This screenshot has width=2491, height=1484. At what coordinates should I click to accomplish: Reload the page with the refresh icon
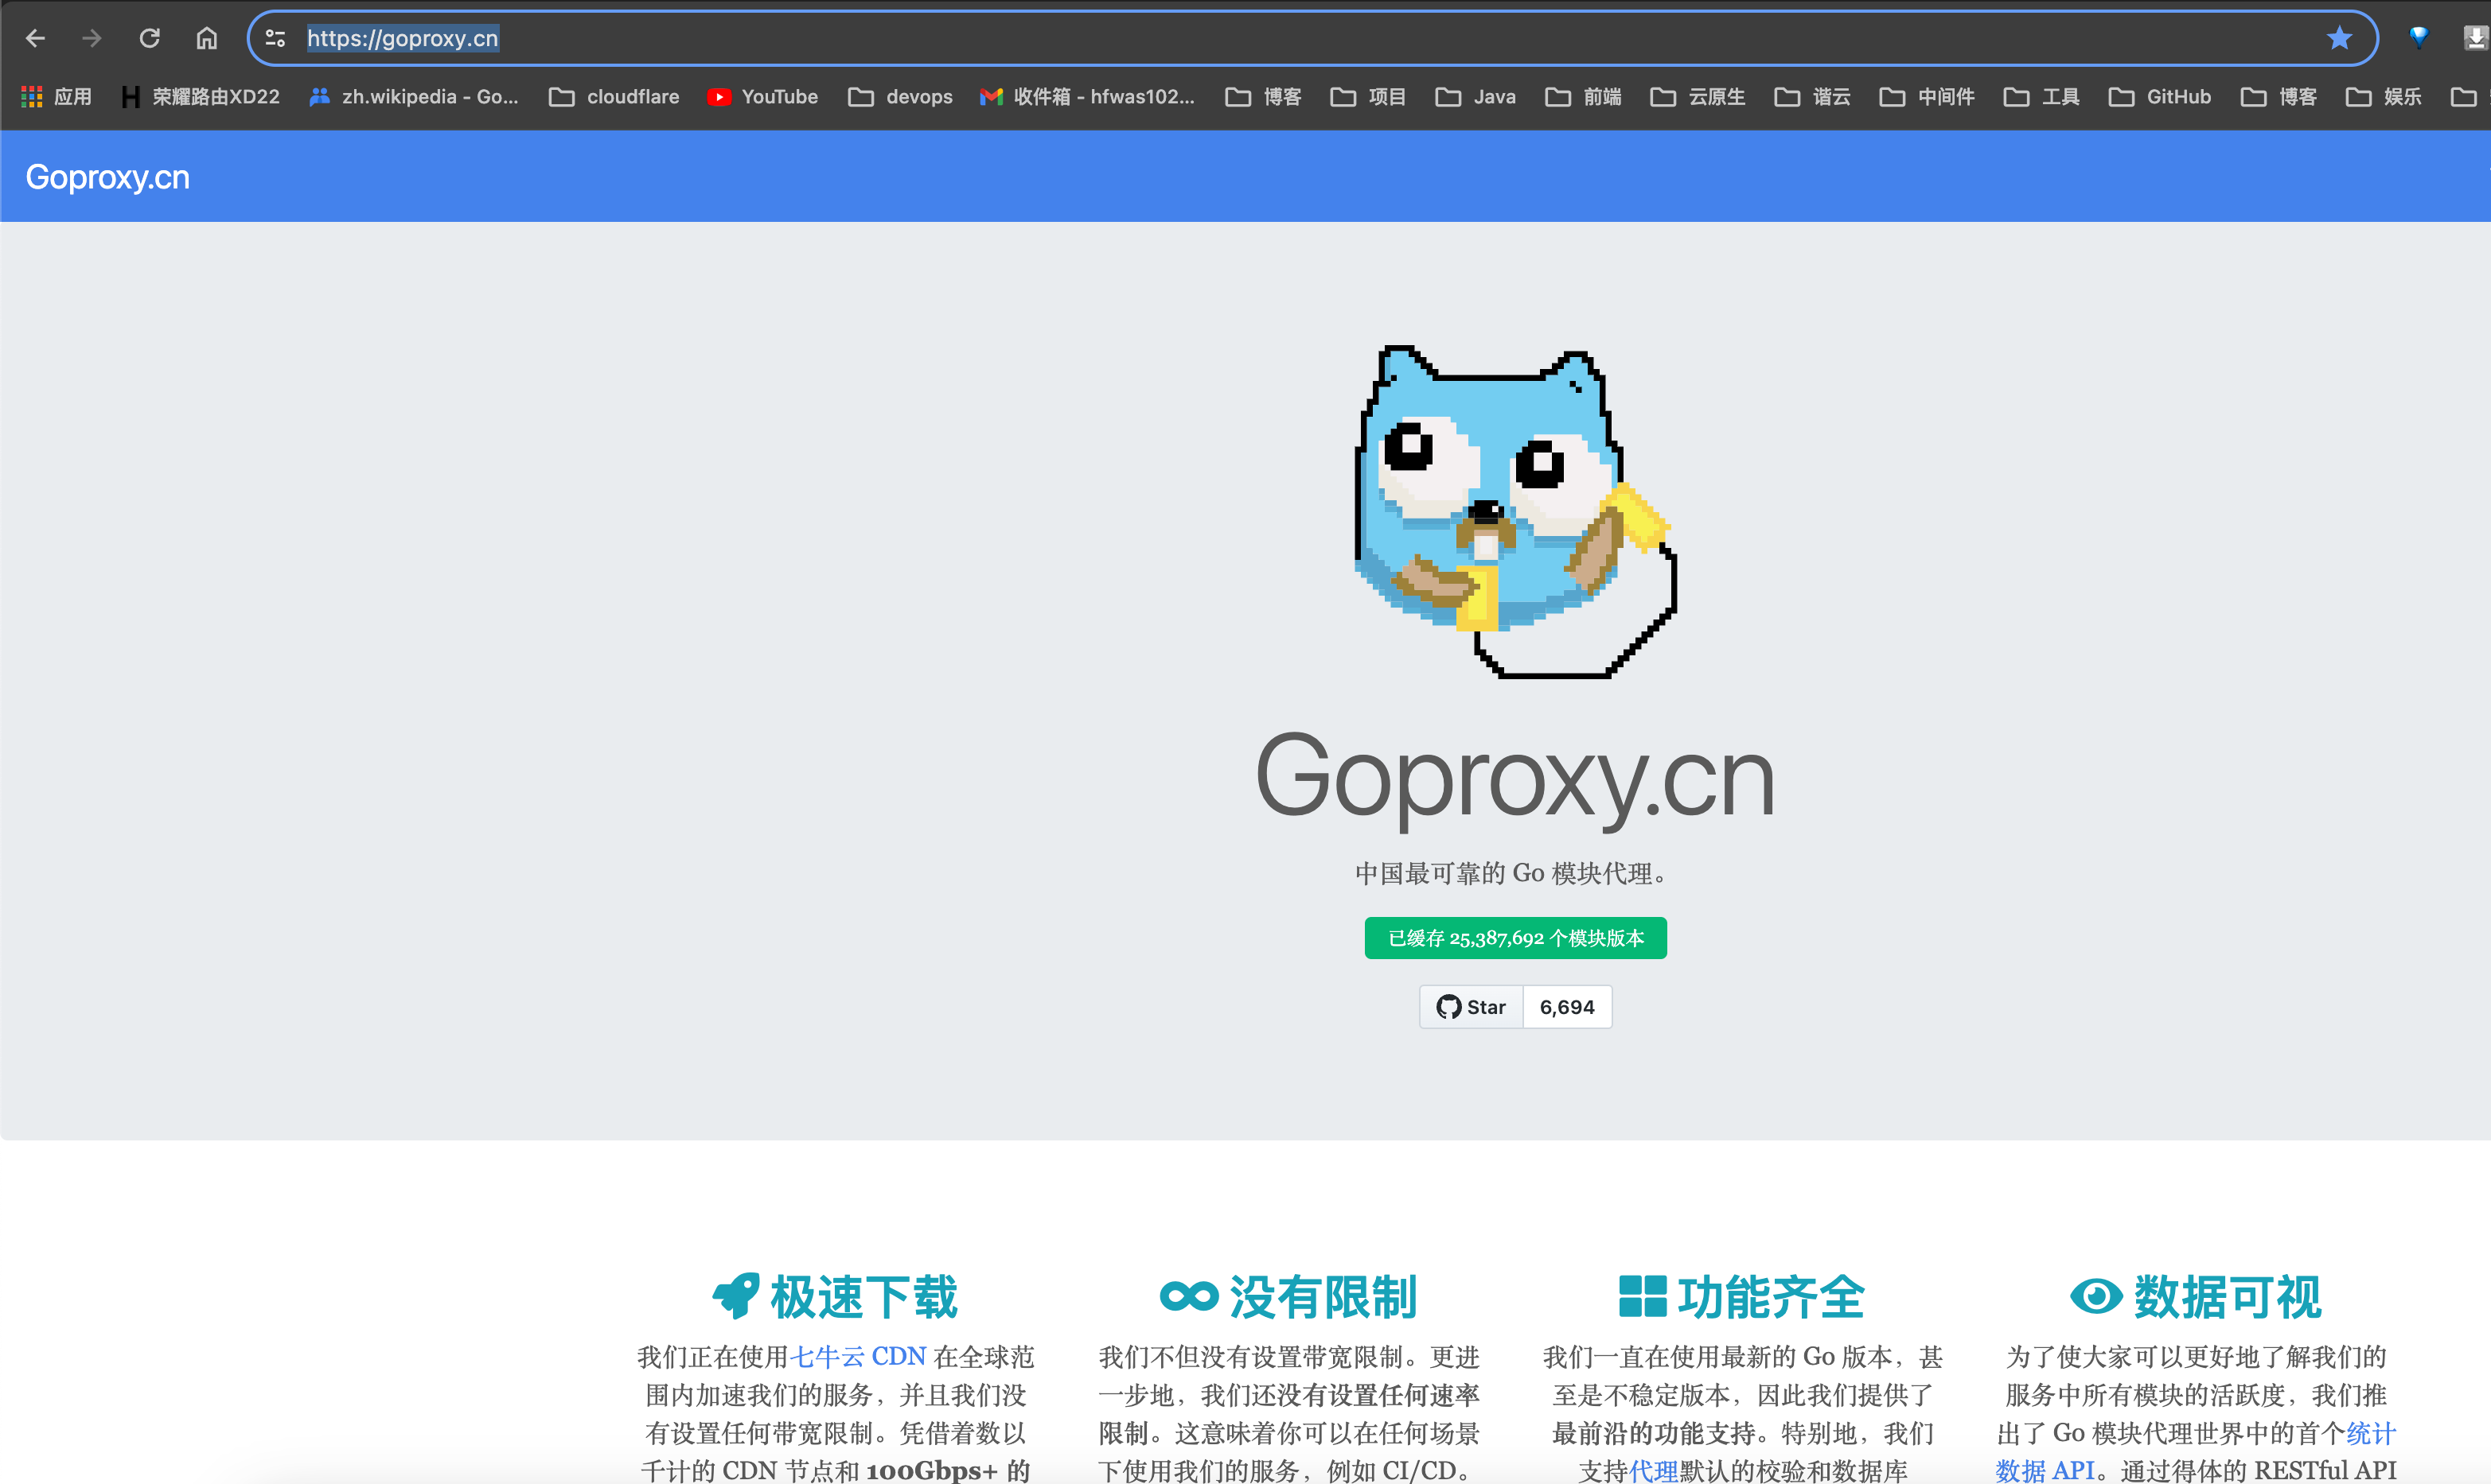click(x=150, y=38)
